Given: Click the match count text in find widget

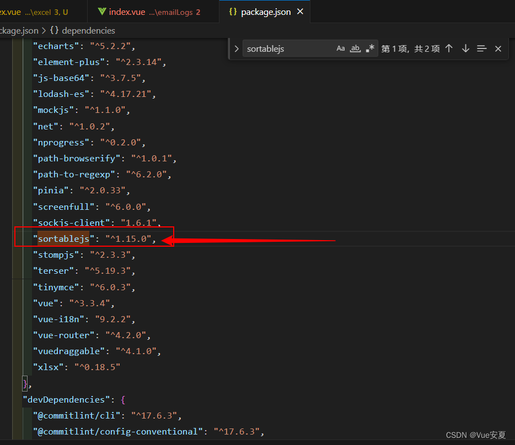Looking at the screenshot, I should pyautogui.click(x=410, y=49).
